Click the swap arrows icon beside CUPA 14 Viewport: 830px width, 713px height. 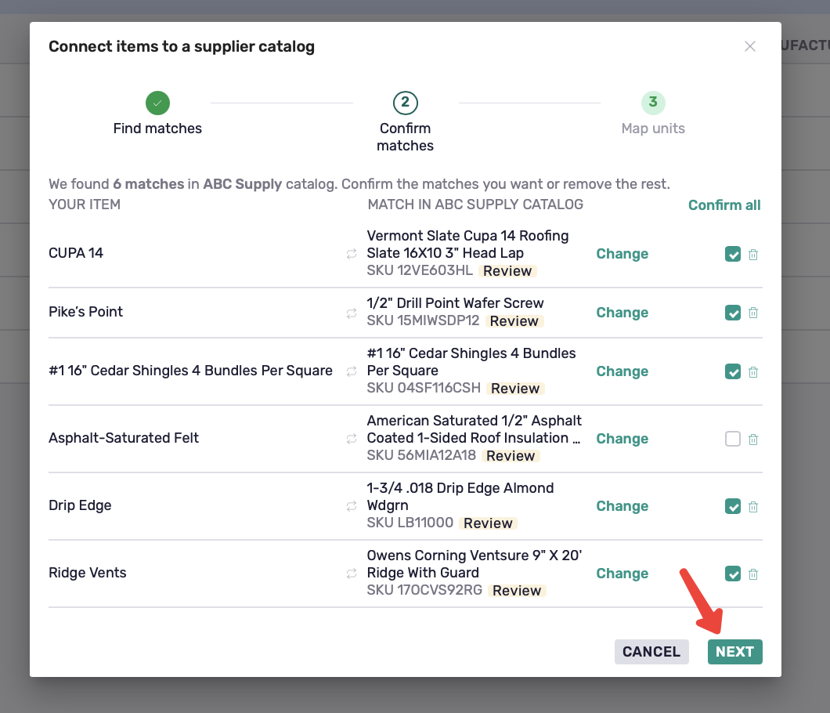352,254
